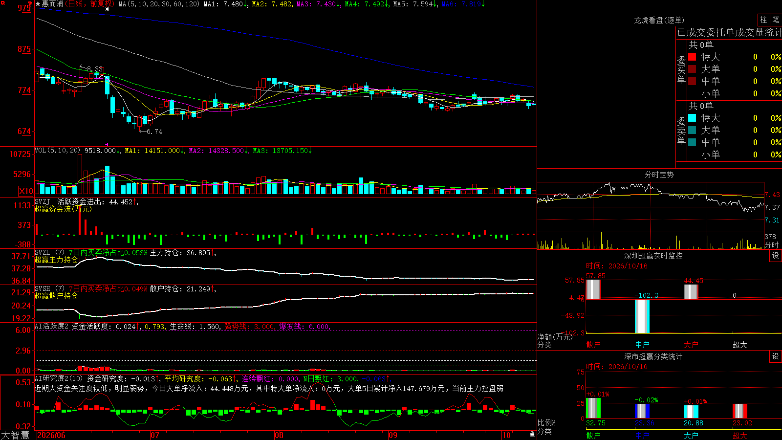The height and width of the screenshot is (440, 782).
Task: Click the X10 volume scale marker
Action: [x=26, y=191]
